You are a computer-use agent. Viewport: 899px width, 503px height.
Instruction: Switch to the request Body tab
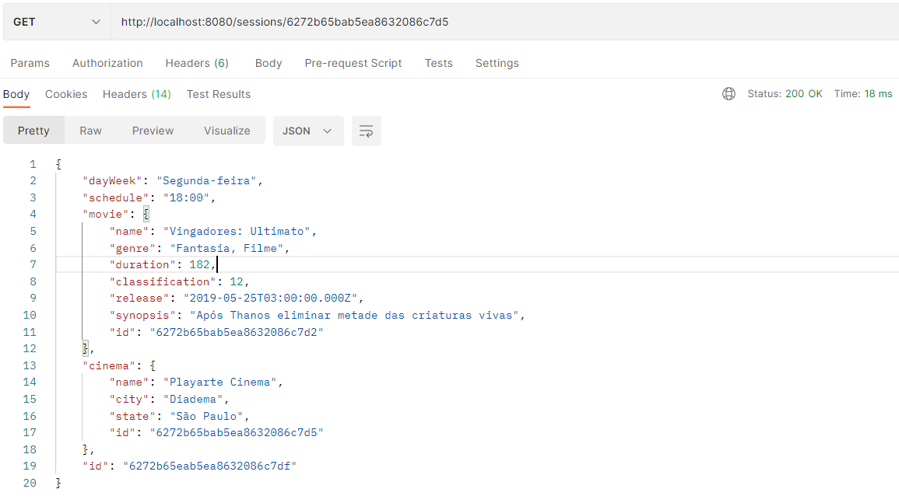[269, 63]
